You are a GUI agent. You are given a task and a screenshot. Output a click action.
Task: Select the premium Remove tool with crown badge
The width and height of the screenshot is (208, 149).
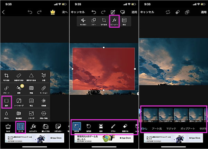19,89
